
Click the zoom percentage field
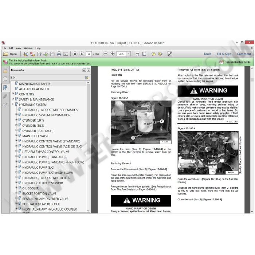pyautogui.click(x=121, y=54)
